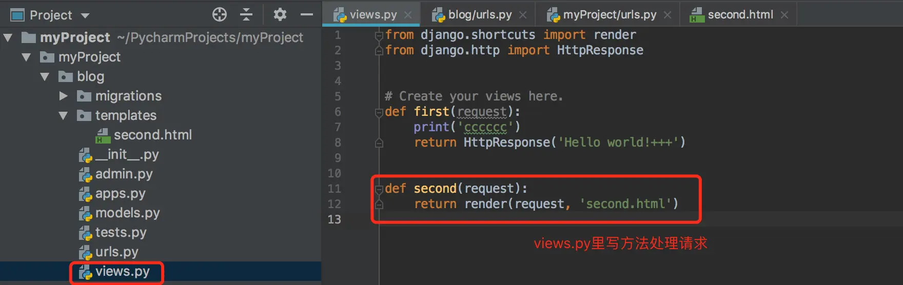903x285 pixels.
Task: Collapse the inner myProject folder
Action: click(26, 57)
